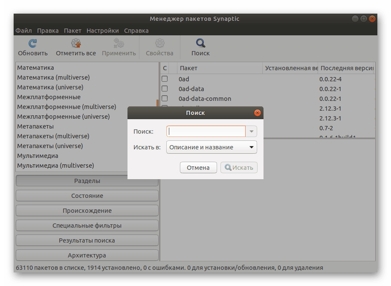Screen dimensions: 391x286
Task: Select the Межплатформенные section
Action: pos(49,97)
